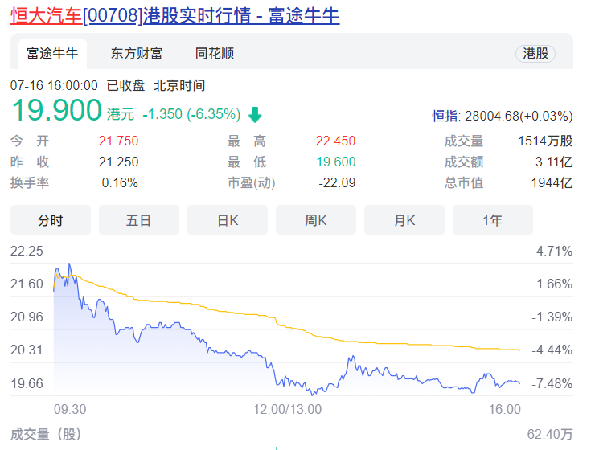Image resolution: width=595 pixels, height=450 pixels.
Task: Click the 成交量（股）volume chart label
Action: pyautogui.click(x=46, y=435)
